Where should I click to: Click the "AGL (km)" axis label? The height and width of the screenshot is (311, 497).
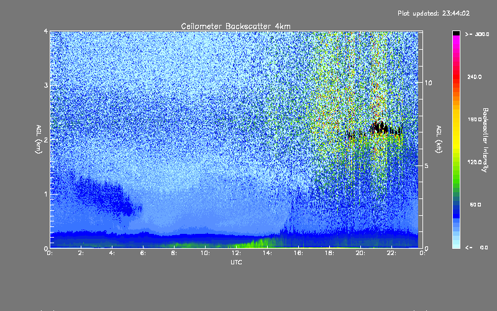point(39,139)
